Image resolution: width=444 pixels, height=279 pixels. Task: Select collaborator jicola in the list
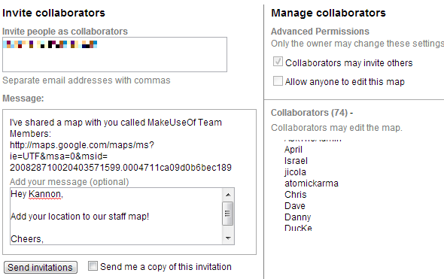point(295,172)
